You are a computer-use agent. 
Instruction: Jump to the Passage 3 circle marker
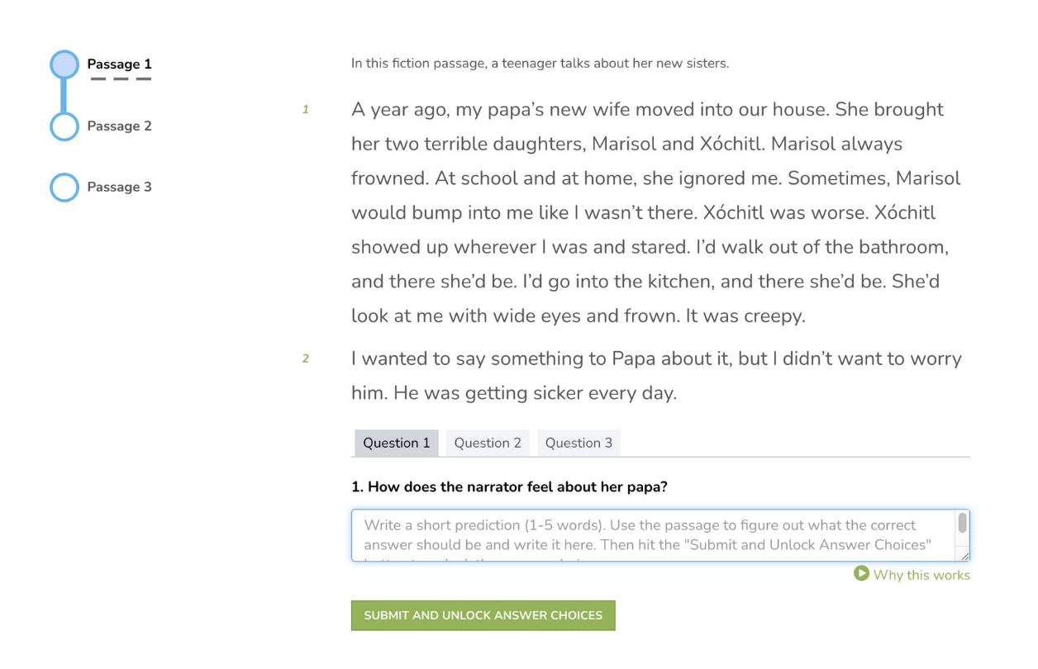pos(64,187)
